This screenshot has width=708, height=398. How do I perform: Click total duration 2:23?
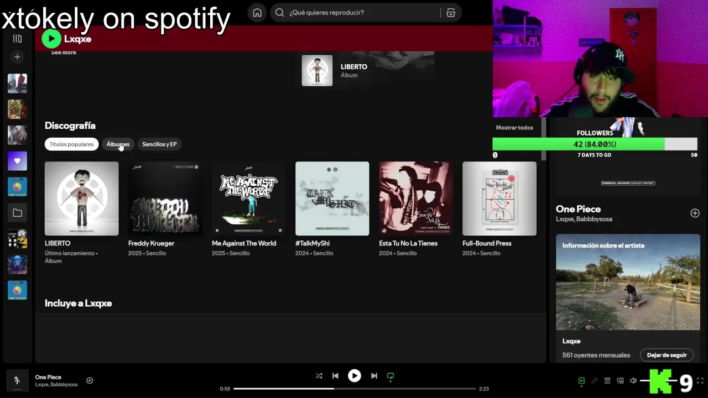[x=483, y=389]
